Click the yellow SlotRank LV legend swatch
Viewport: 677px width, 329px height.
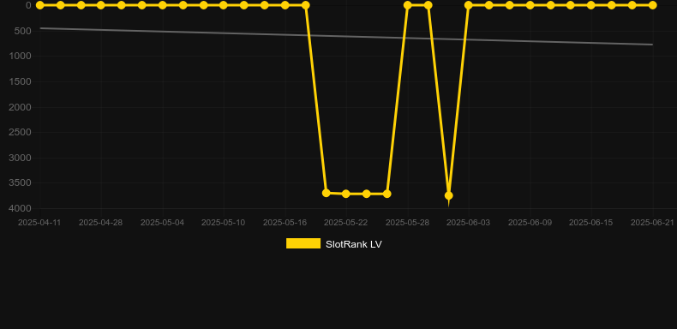(x=303, y=243)
